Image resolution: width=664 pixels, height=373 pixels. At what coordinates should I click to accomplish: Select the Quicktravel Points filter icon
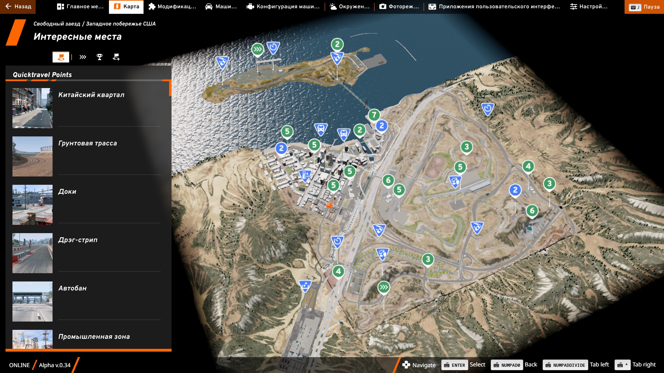(x=61, y=57)
